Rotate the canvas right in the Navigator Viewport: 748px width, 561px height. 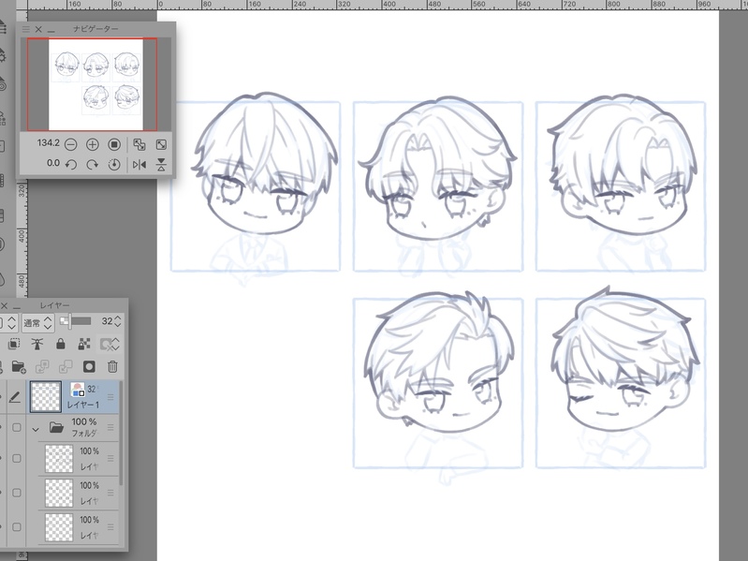pyautogui.click(x=92, y=165)
